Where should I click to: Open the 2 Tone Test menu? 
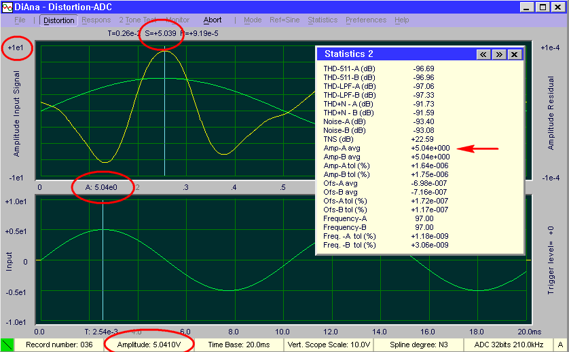138,20
